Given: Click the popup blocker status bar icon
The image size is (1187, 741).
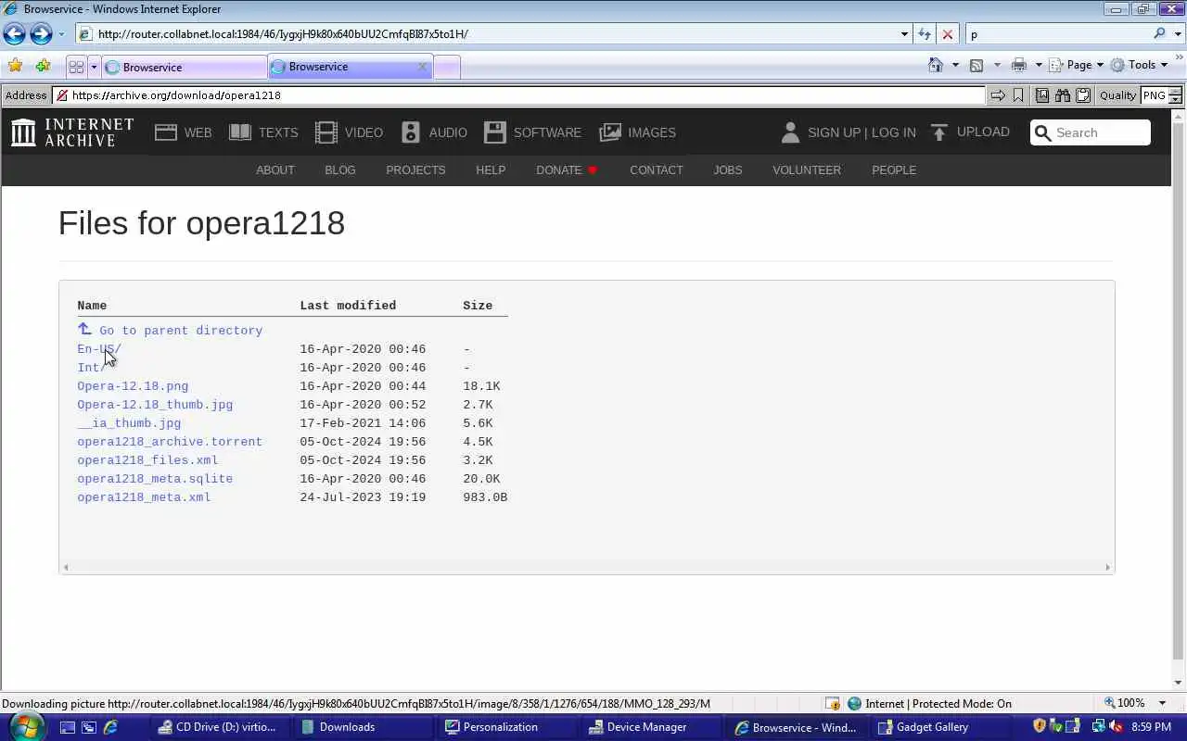Looking at the screenshot, I should [833, 703].
